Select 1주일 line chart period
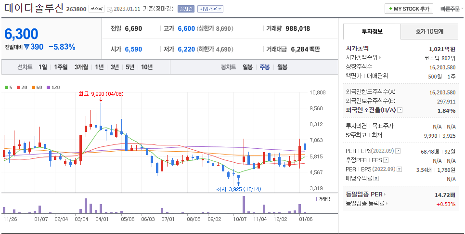 pyautogui.click(x=61, y=67)
